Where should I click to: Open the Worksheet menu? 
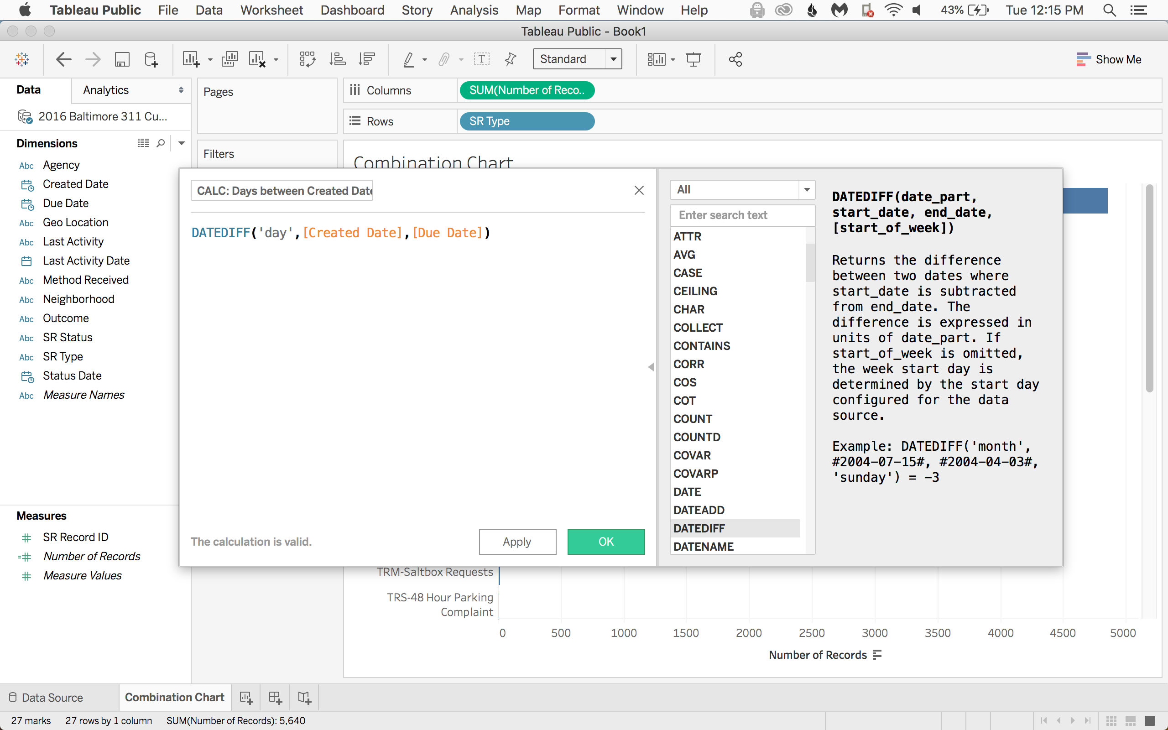tap(272, 10)
